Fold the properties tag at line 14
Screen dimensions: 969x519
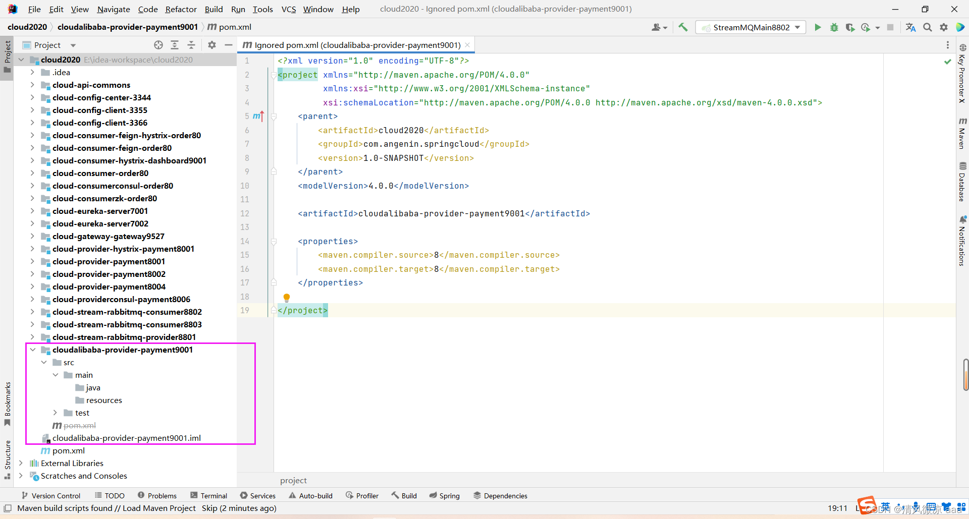pos(274,242)
